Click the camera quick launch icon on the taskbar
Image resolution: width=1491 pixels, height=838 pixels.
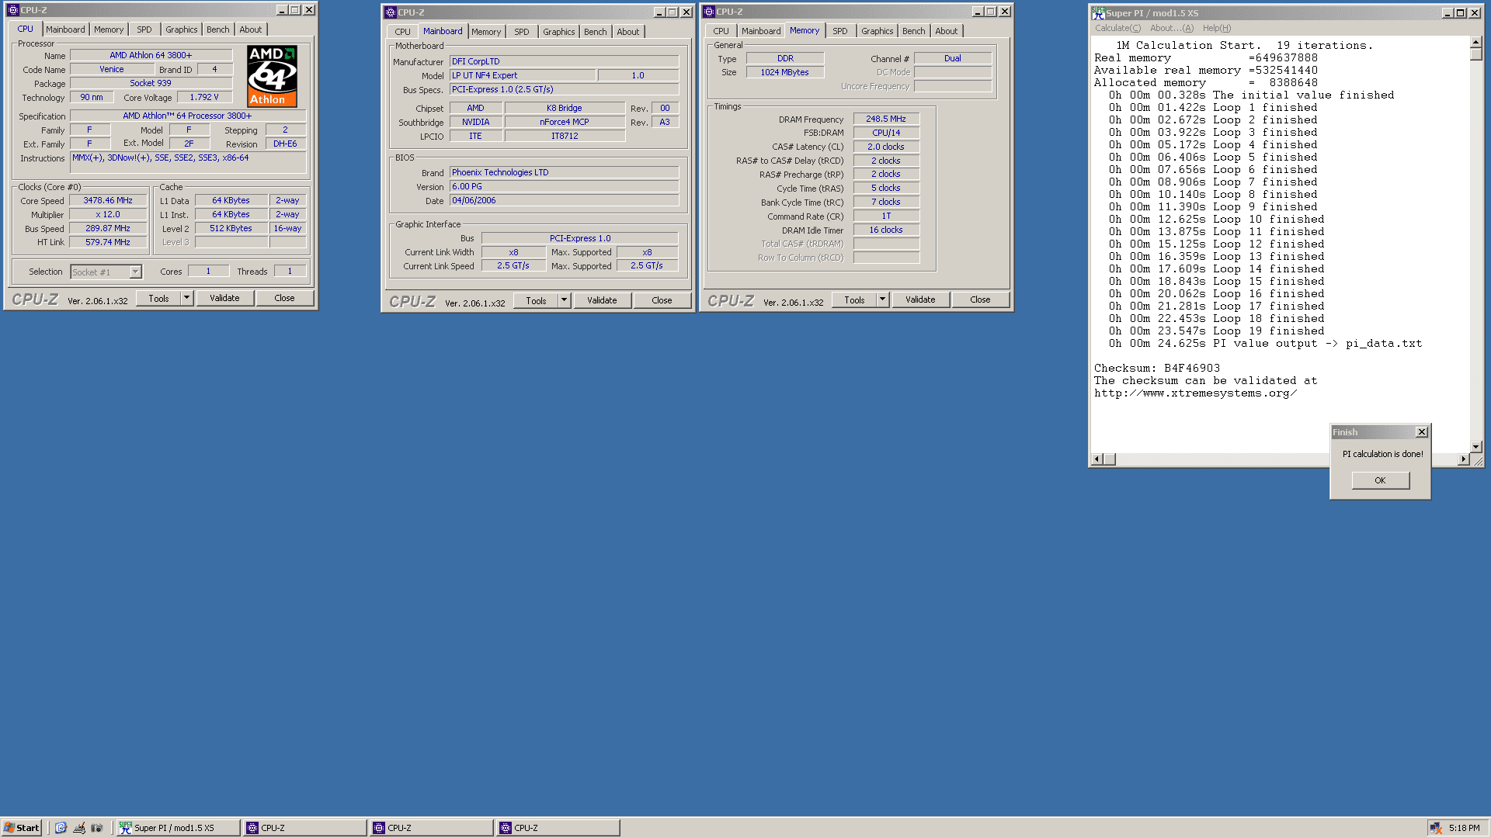tap(97, 828)
